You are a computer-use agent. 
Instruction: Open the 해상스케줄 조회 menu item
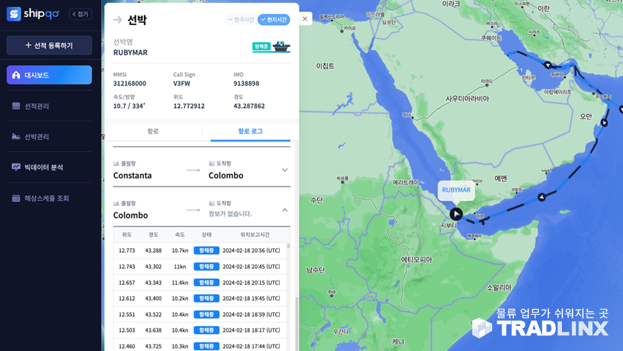tap(49, 198)
